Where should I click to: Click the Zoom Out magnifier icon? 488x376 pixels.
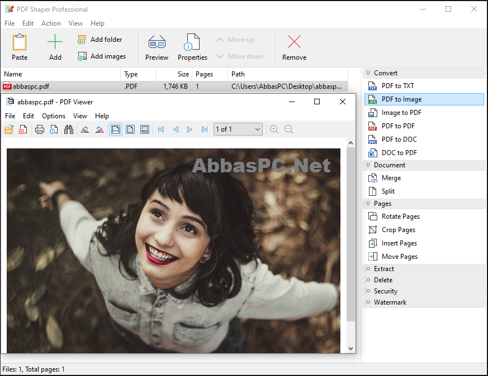(x=289, y=129)
